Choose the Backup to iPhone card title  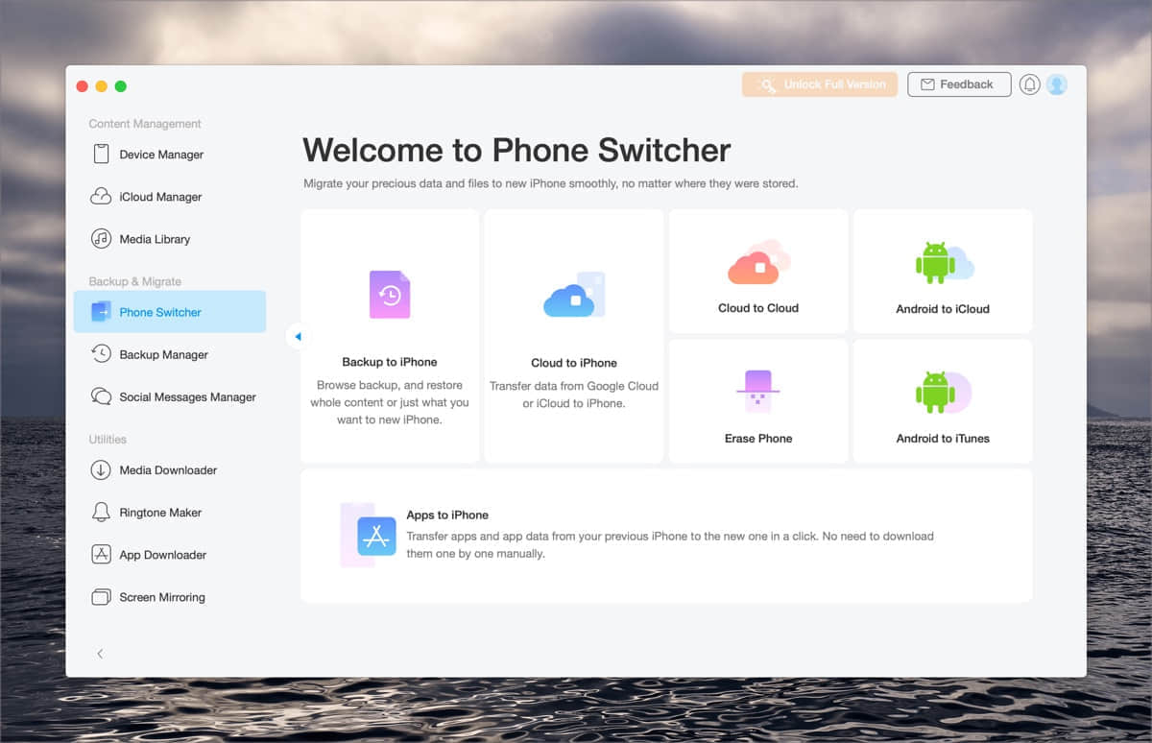[x=390, y=362]
